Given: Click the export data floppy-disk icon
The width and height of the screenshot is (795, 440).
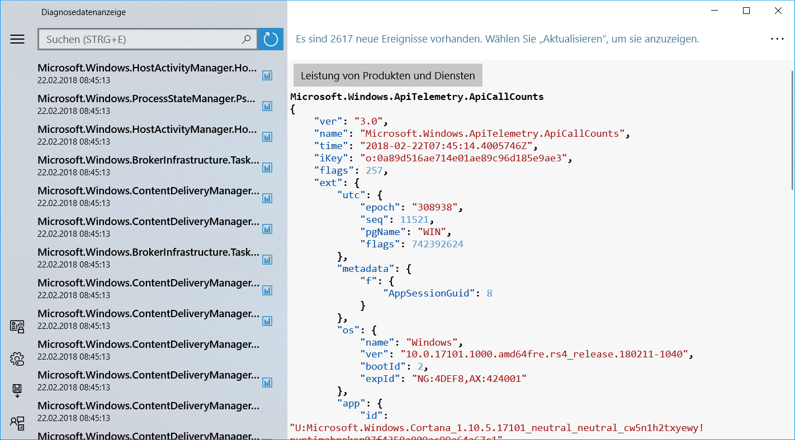Looking at the screenshot, I should 17,390.
